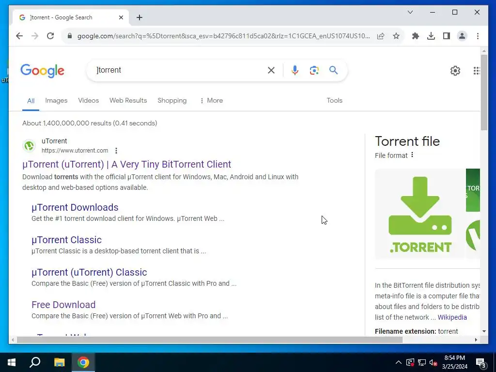Viewport: 496px width, 372px height.
Task: Click the vertical scrollbar thumb
Action: (x=484, y=92)
